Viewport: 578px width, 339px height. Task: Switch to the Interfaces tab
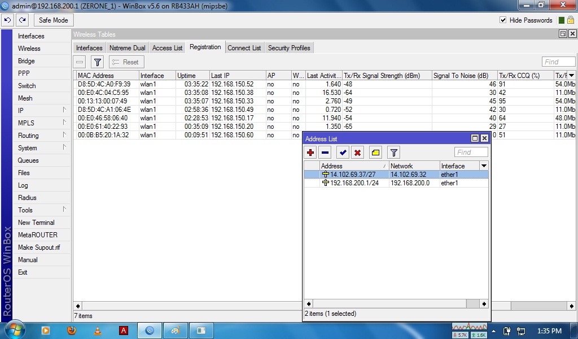coord(89,48)
